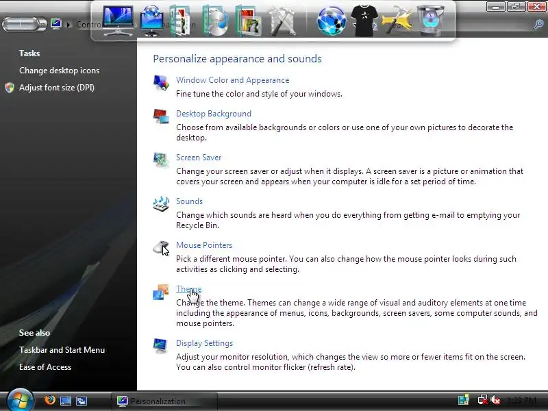Click the Theme icon beside the link
548x411 pixels.
tap(161, 292)
